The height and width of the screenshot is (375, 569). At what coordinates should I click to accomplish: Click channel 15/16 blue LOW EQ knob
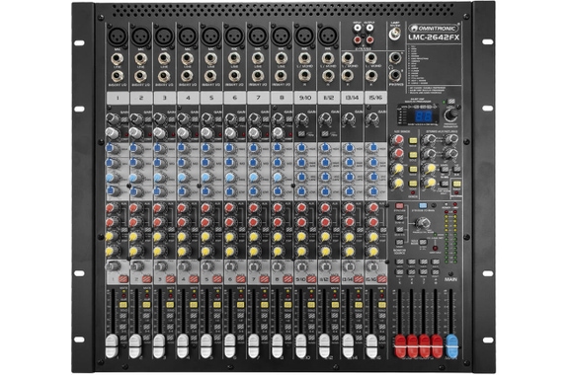[x=373, y=191]
